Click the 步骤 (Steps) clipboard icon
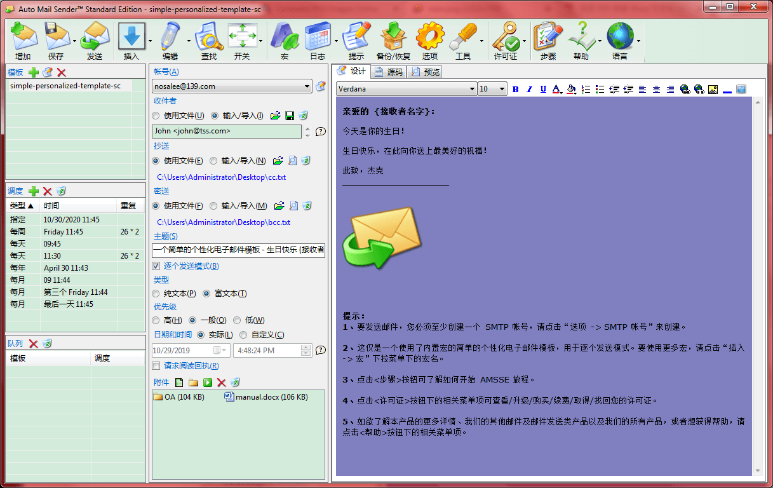Viewport: 773px width, 488px height. pyautogui.click(x=548, y=36)
